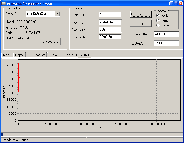Click the Current LBA value field
The width and height of the screenshot is (184, 143).
click(x=166, y=34)
